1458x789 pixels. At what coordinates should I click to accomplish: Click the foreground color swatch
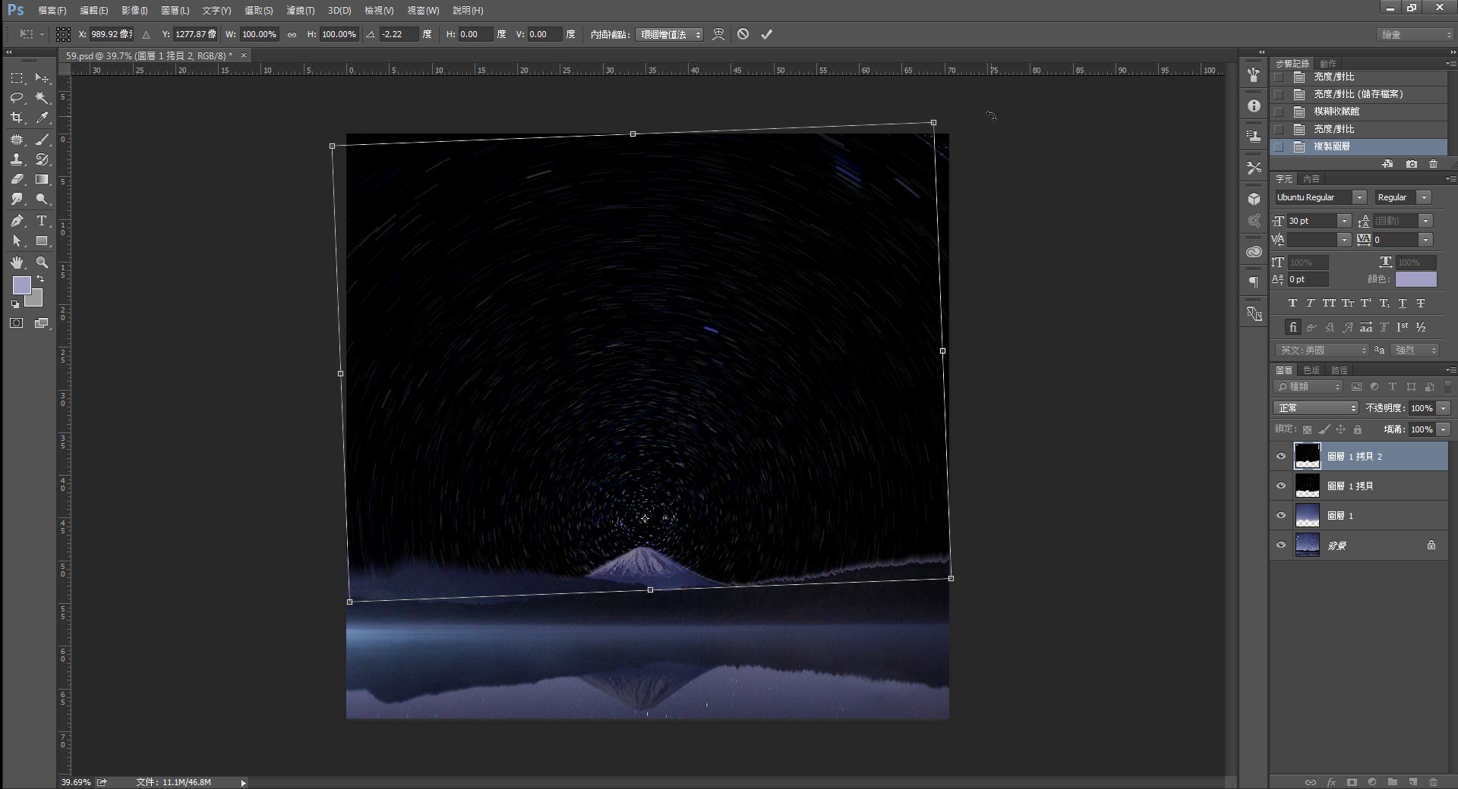pyautogui.click(x=21, y=285)
